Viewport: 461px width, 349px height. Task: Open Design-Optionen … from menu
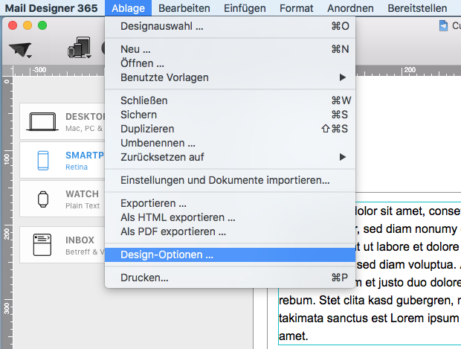tap(230, 254)
